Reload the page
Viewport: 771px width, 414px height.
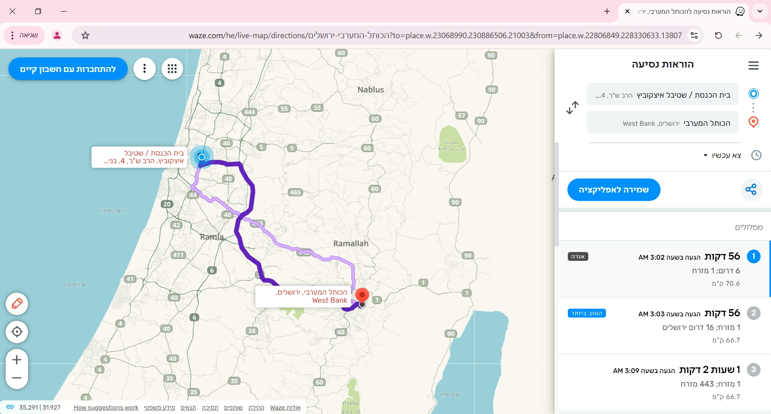[718, 35]
